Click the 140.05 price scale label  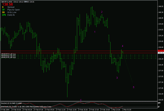pyautogui.click(x=161, y=18)
